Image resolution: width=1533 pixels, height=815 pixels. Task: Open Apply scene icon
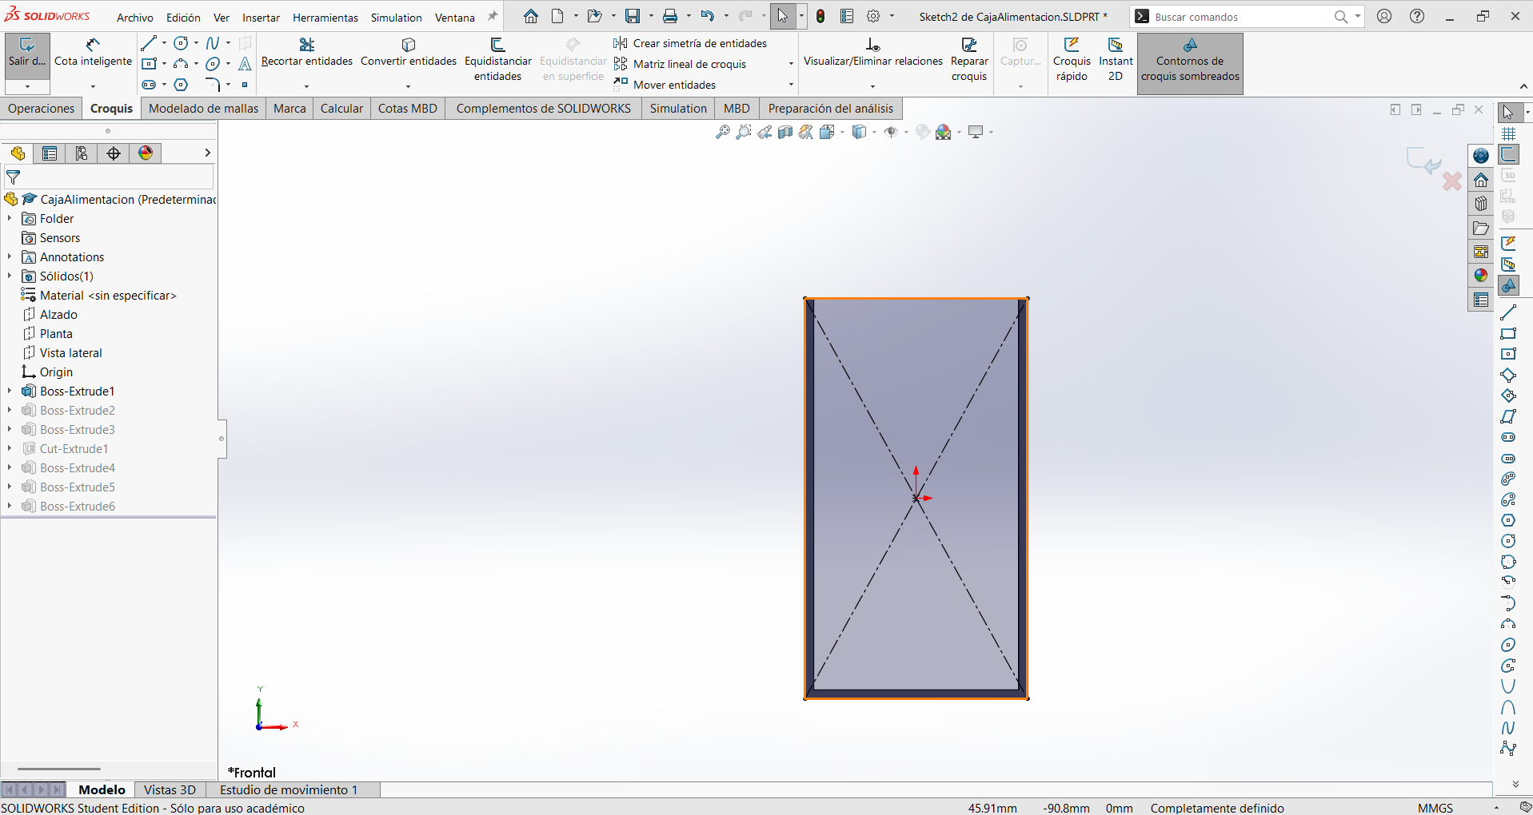click(944, 132)
